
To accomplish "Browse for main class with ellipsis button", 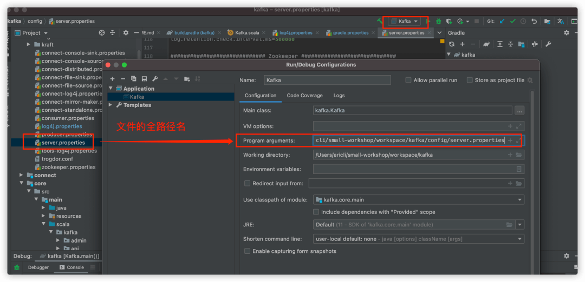I will coord(519,111).
